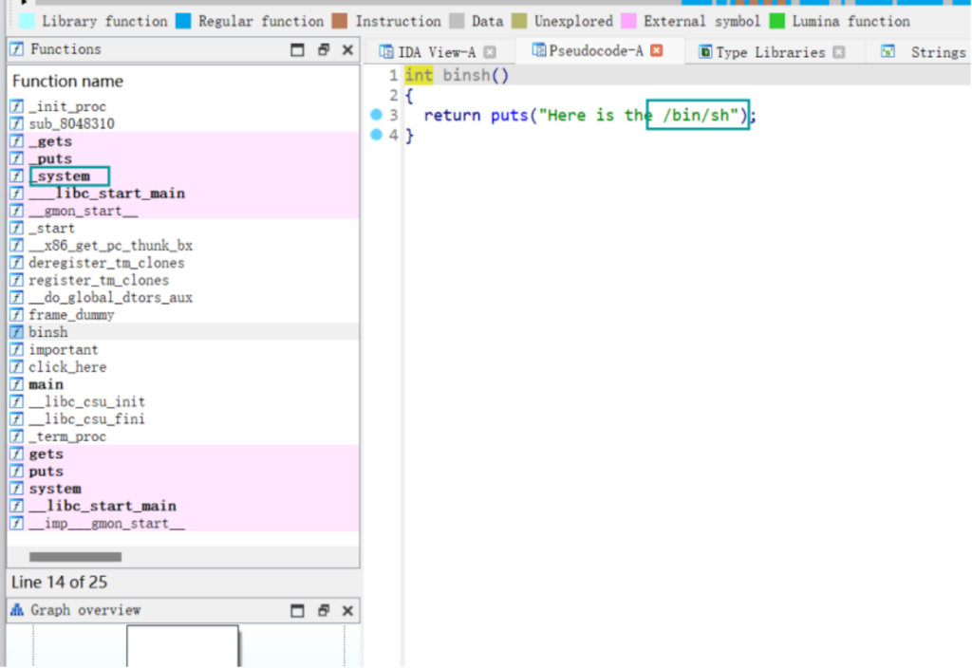Maximize the Functions panel
Screen dimensions: 972x668
click(x=298, y=50)
